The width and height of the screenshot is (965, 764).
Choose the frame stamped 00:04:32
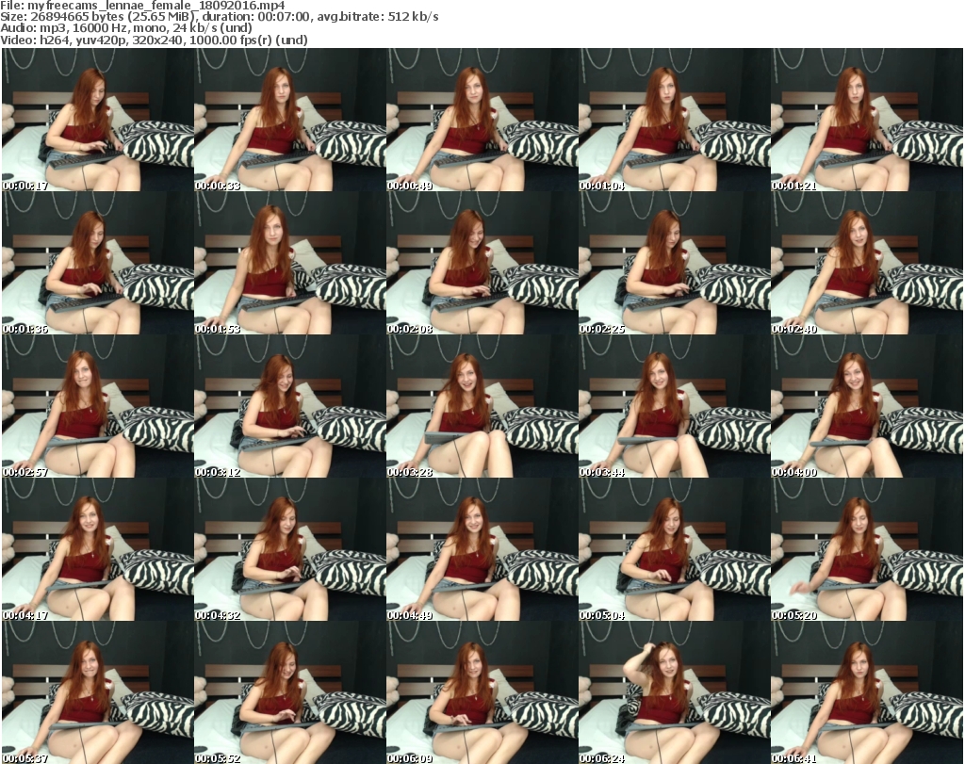click(x=290, y=549)
